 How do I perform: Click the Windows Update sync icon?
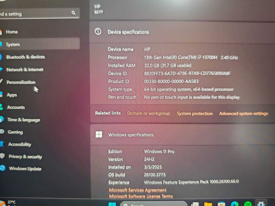(x=3, y=168)
